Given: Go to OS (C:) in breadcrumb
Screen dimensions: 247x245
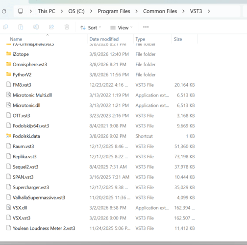Looking at the screenshot, I should tap(76, 11).
